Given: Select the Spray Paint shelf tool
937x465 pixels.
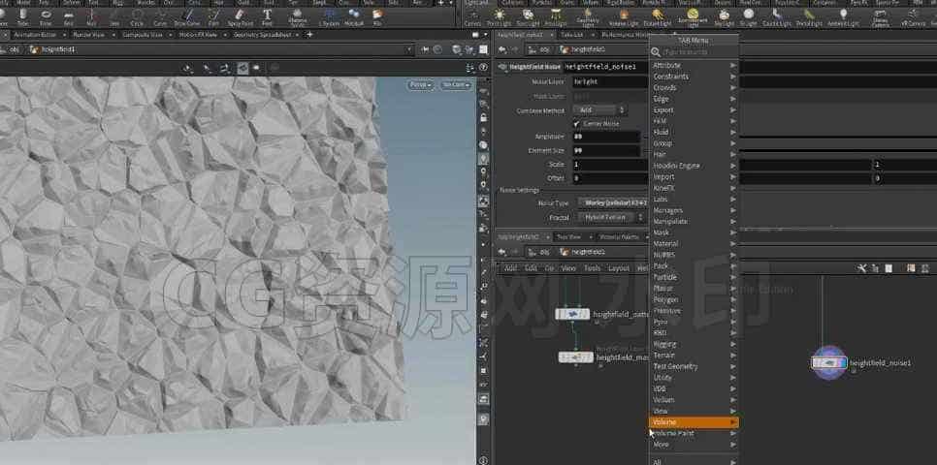Looking at the screenshot, I should [239, 16].
